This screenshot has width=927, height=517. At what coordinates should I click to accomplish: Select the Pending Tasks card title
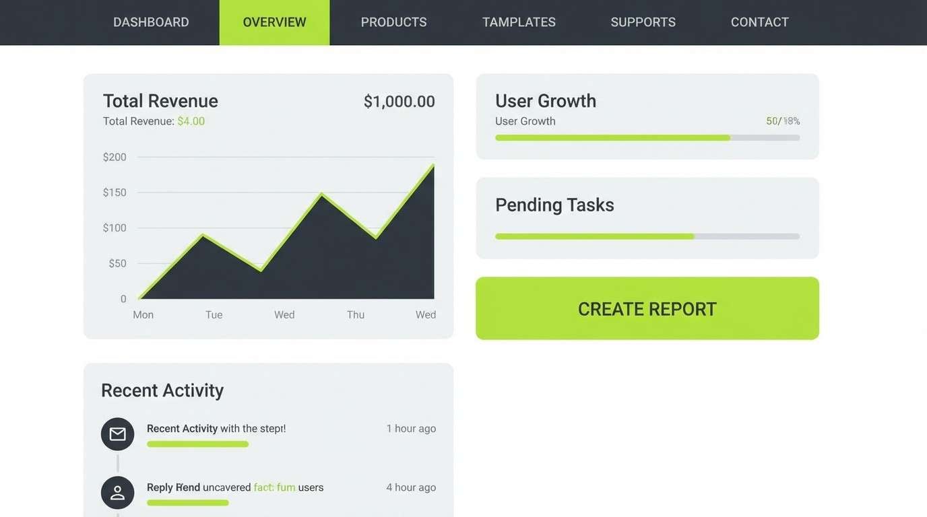pos(554,205)
